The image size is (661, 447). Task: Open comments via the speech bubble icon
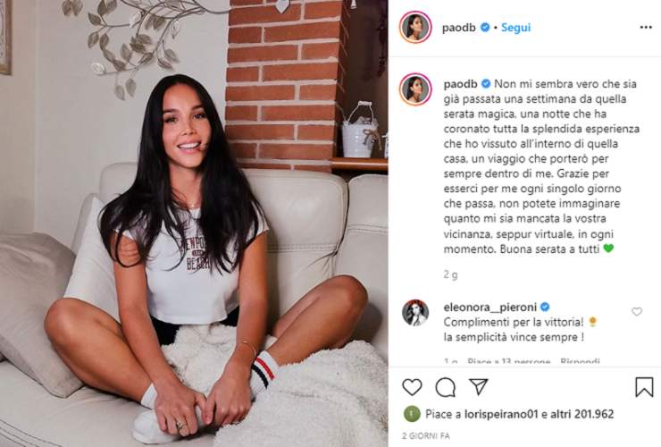[445, 386]
